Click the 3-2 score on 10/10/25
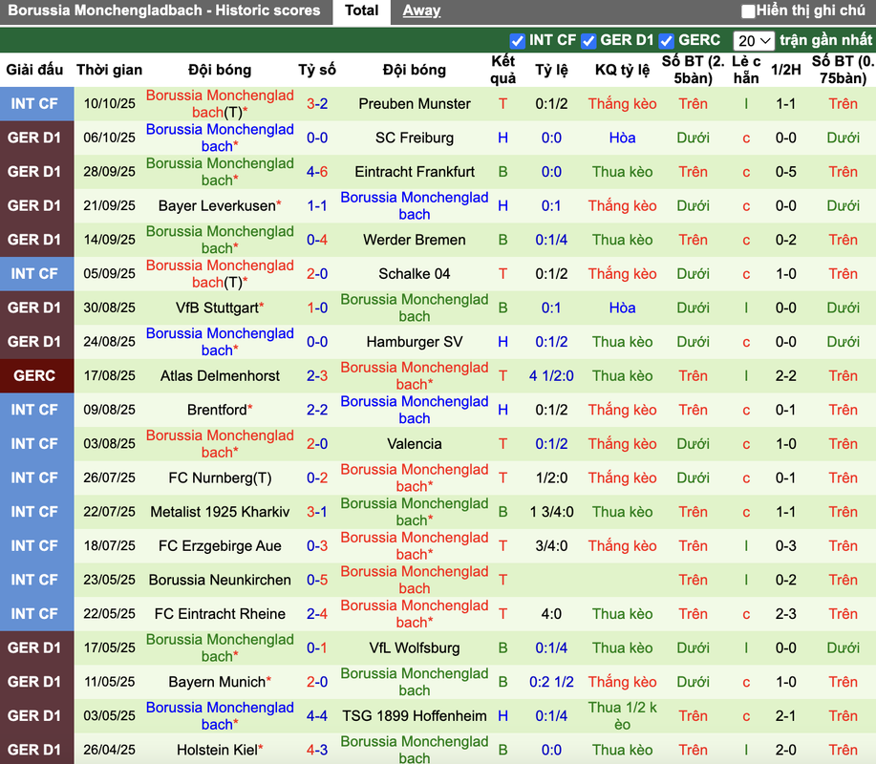876x764 pixels. coord(317,104)
